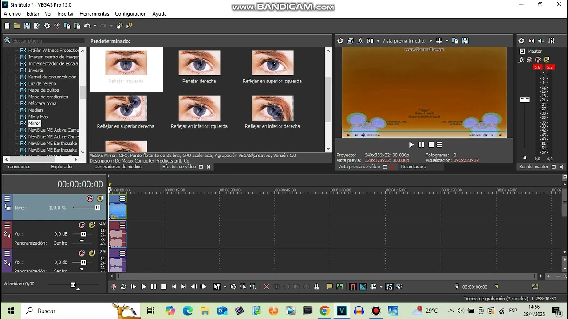The image size is (568, 319).
Task: Open a project with the folder icon
Action: [17, 26]
